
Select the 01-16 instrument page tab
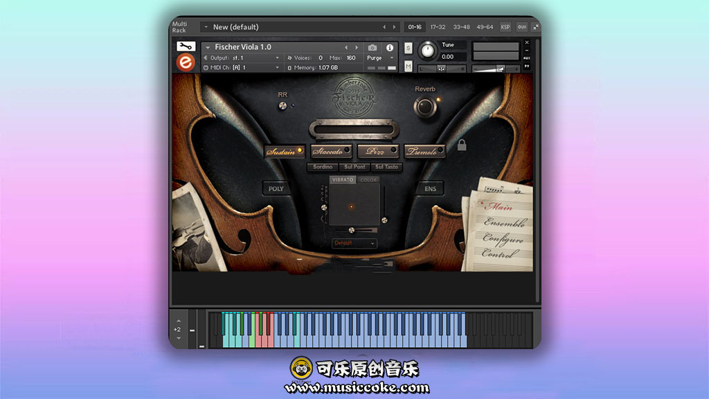(x=415, y=27)
